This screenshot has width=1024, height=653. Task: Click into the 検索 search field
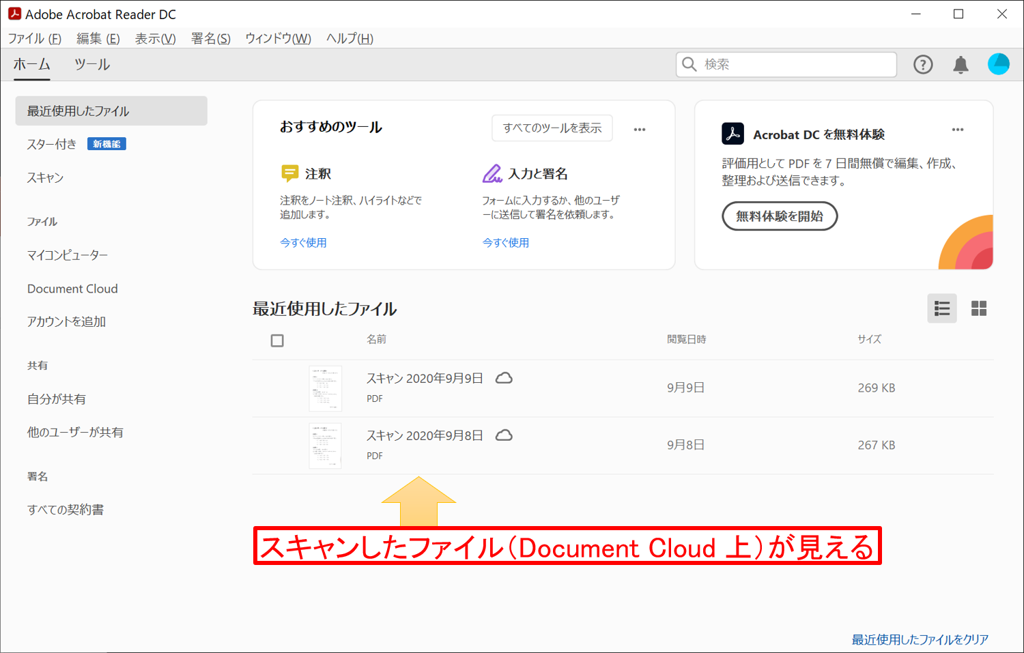[x=786, y=64]
